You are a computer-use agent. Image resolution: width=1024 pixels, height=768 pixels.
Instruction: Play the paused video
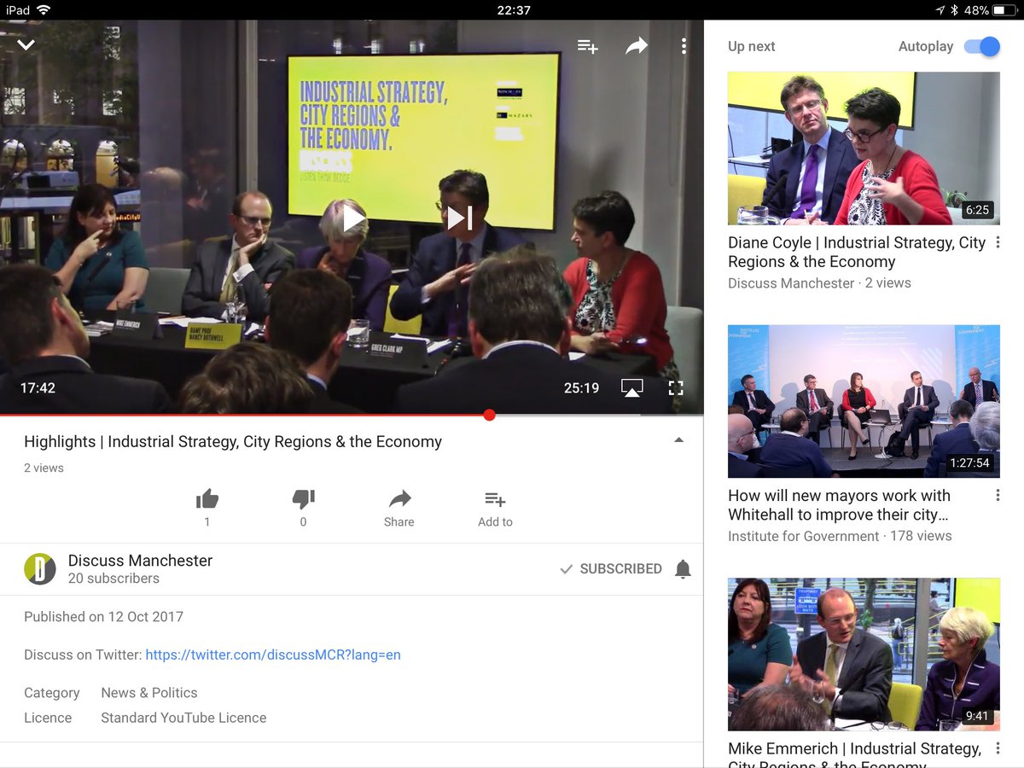point(352,218)
